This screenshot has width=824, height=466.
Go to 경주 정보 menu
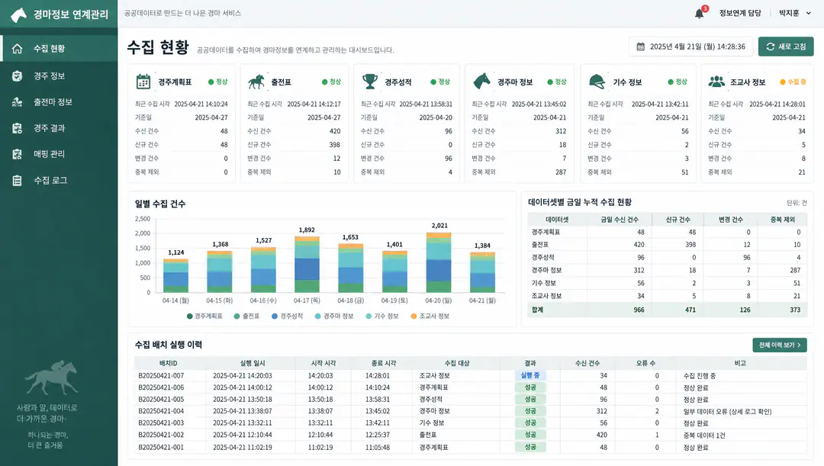[x=50, y=76]
